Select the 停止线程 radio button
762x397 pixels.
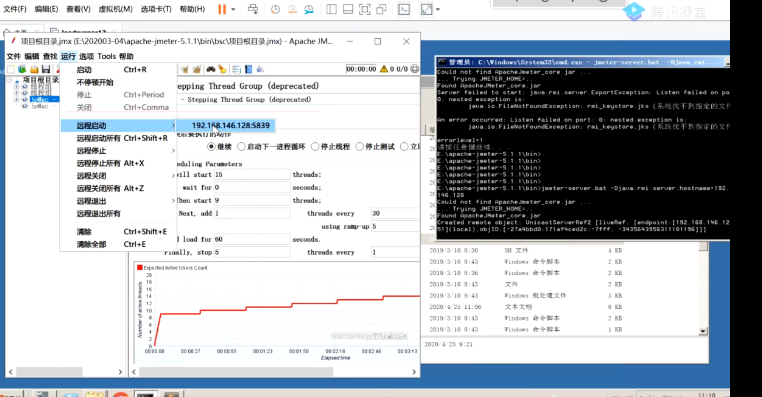click(x=315, y=147)
